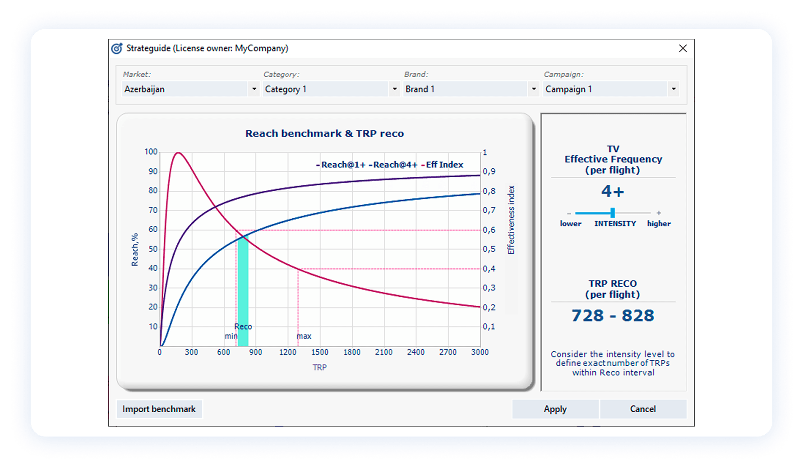
Task: Select the Azerbaijan market field
Action: [x=185, y=89]
